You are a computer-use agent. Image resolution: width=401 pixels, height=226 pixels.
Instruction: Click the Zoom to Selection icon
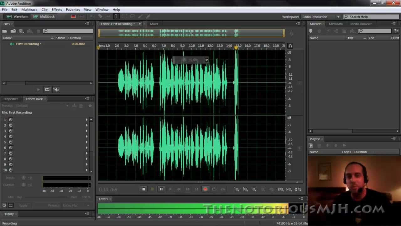pos(298,189)
